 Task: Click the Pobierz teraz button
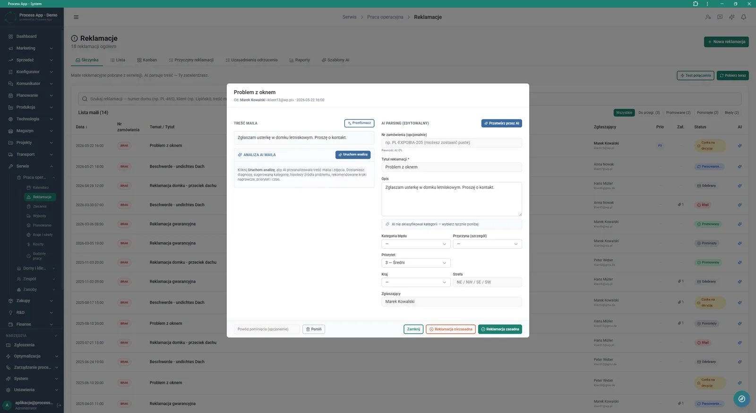[x=732, y=76]
